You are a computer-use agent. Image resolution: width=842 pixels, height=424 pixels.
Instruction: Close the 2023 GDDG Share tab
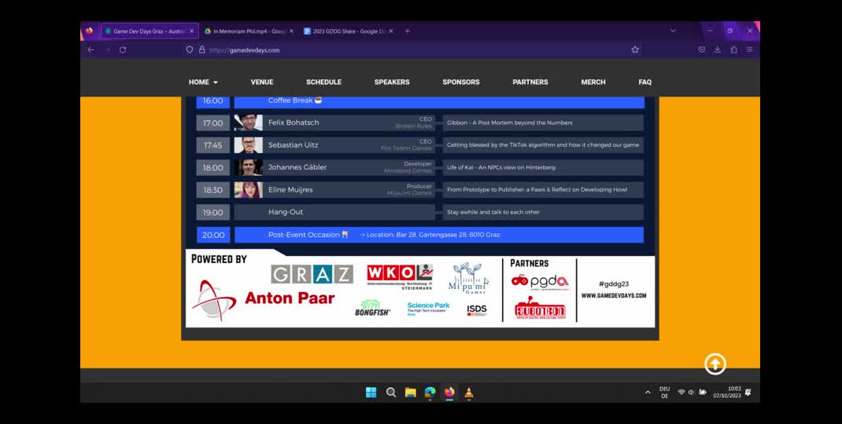pos(391,31)
